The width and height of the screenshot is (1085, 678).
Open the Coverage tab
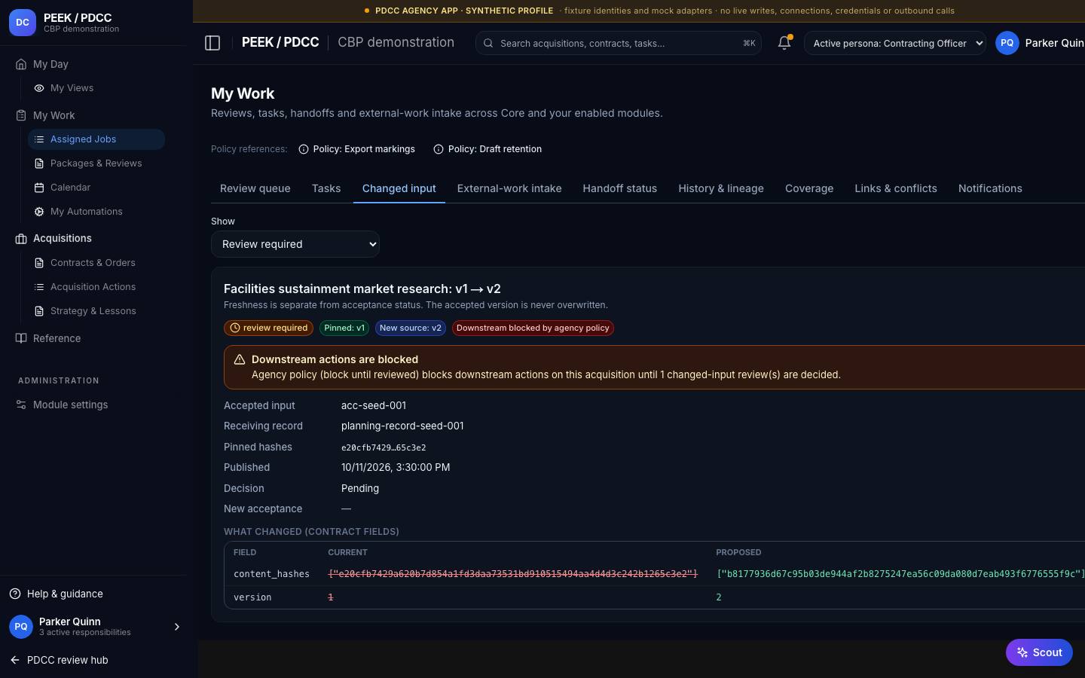(x=809, y=188)
